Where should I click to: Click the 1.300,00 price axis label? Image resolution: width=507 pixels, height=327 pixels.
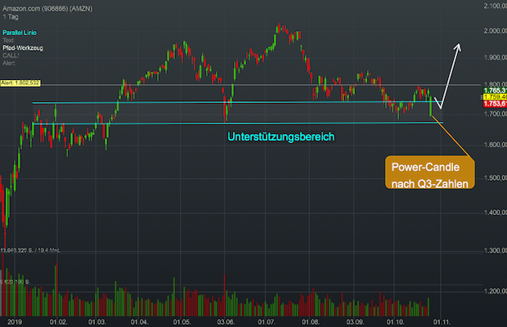coord(495,250)
